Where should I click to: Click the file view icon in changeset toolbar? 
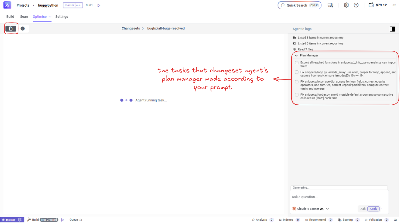pyautogui.click(x=11, y=29)
